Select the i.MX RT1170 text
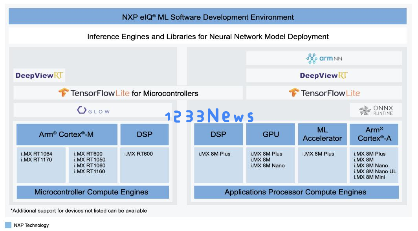 point(37,159)
